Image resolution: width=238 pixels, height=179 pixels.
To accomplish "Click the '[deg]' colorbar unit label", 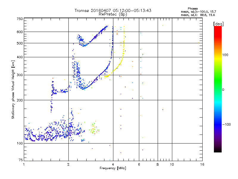I will click(218, 24).
